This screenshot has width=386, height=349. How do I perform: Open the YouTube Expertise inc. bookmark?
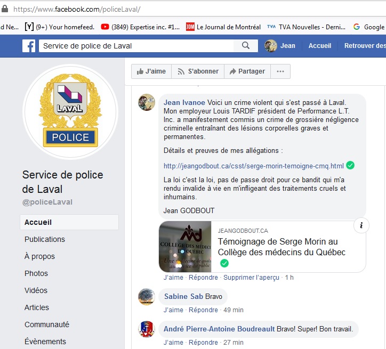pos(140,27)
